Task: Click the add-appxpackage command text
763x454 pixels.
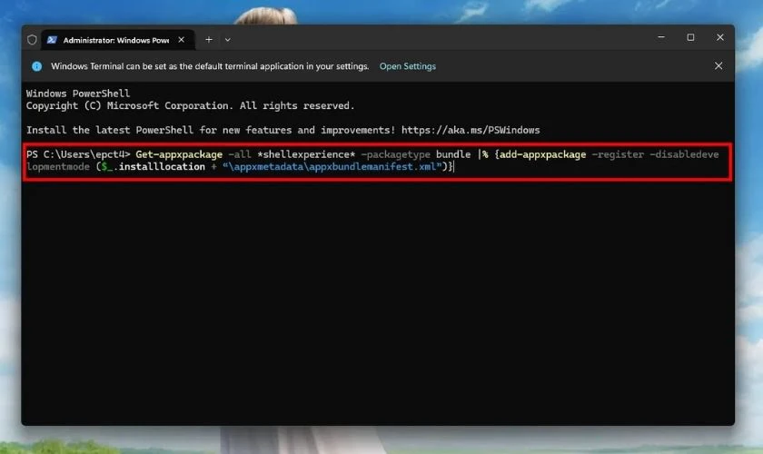Action: pos(543,154)
